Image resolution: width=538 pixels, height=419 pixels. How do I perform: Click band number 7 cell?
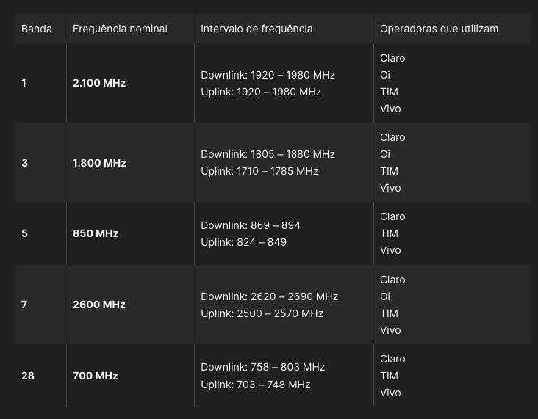(x=24, y=305)
